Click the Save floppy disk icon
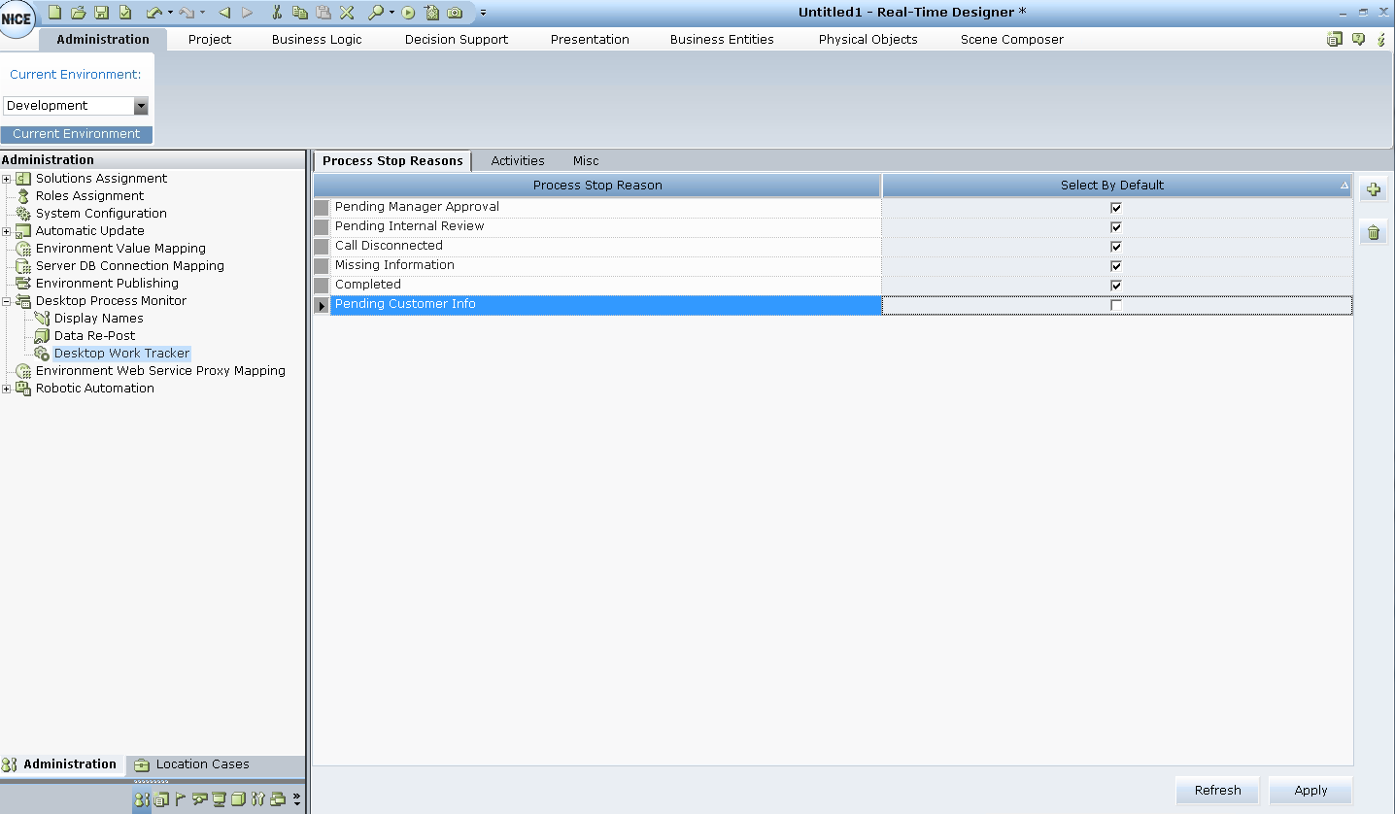The height and width of the screenshot is (814, 1395). click(x=102, y=13)
